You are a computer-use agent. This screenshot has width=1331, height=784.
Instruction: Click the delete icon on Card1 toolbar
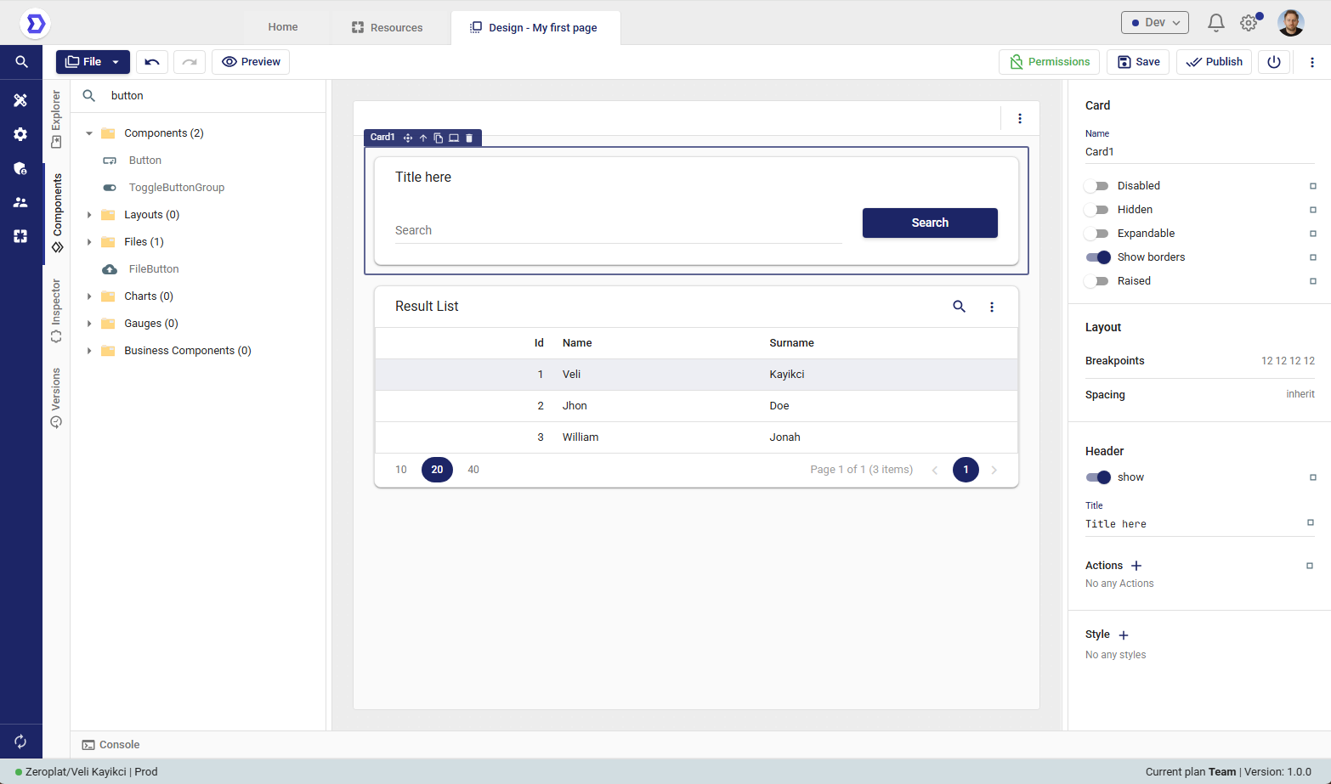(x=469, y=138)
